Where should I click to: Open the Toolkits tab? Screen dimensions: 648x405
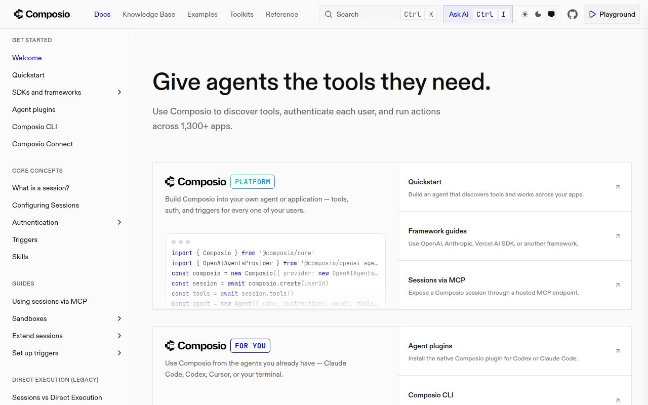(x=241, y=14)
